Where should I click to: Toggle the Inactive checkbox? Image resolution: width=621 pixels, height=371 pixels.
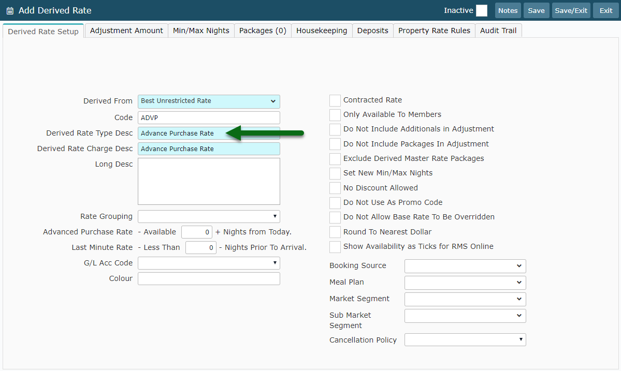(x=482, y=11)
